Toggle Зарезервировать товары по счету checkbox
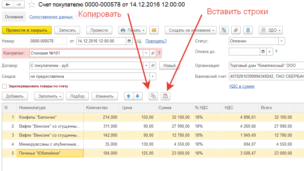The width and height of the screenshot is (304, 171). 4,86
